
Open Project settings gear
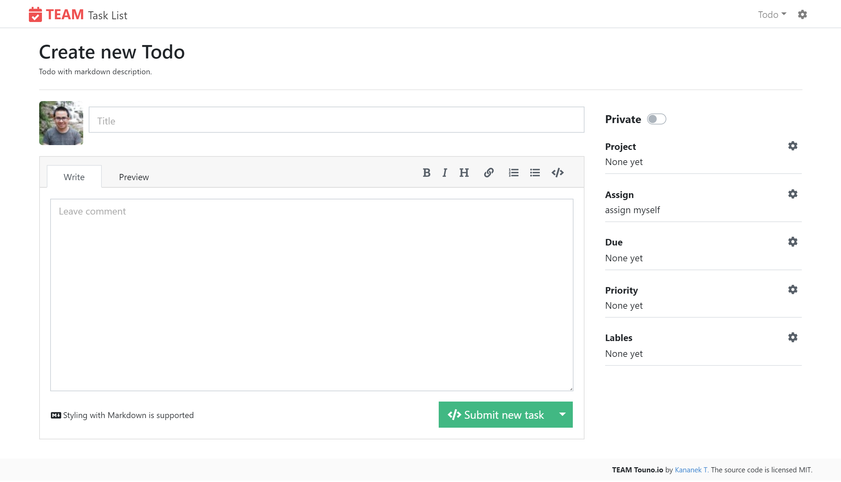click(793, 146)
